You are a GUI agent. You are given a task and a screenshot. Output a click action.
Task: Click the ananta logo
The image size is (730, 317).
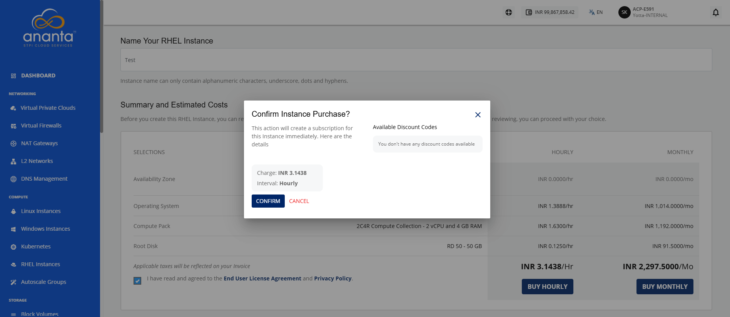point(50,28)
